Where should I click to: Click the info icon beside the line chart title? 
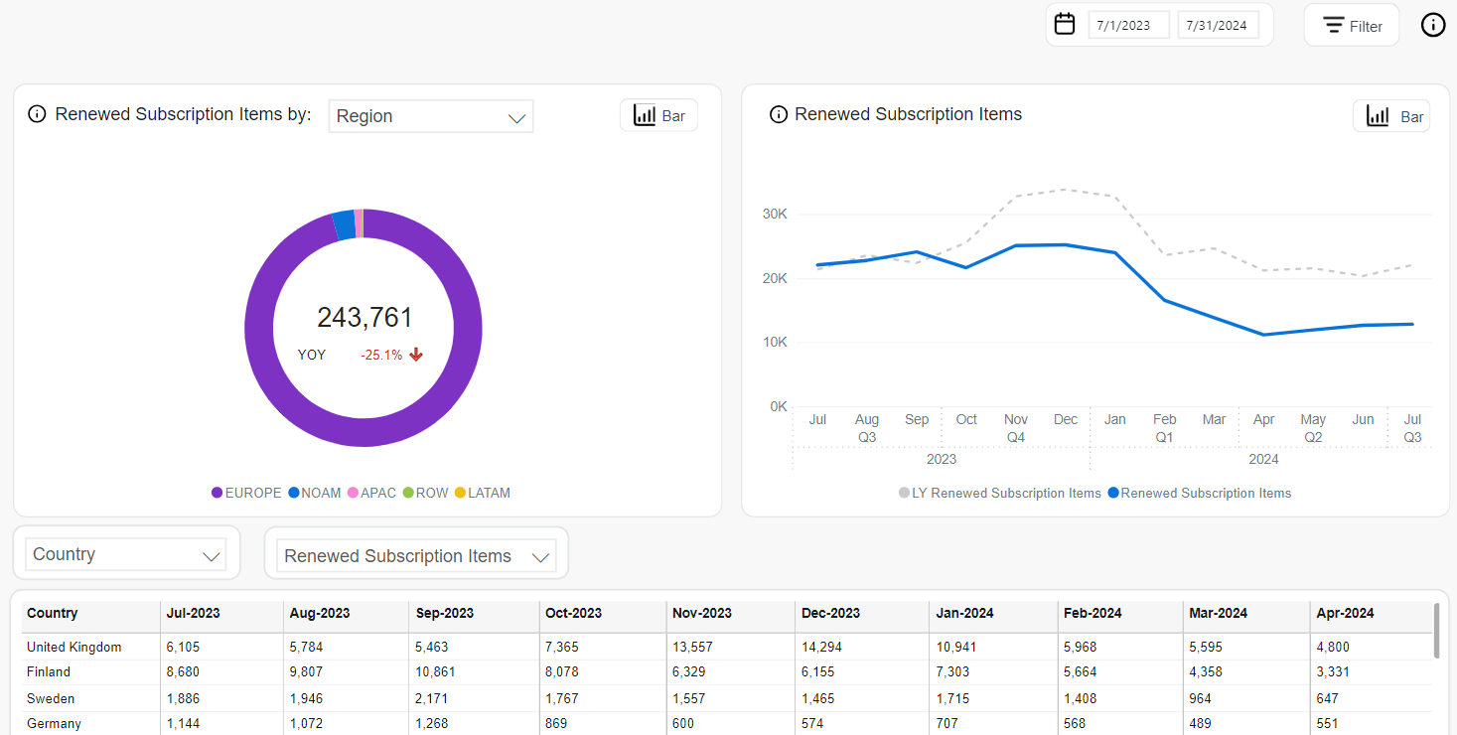tap(779, 114)
